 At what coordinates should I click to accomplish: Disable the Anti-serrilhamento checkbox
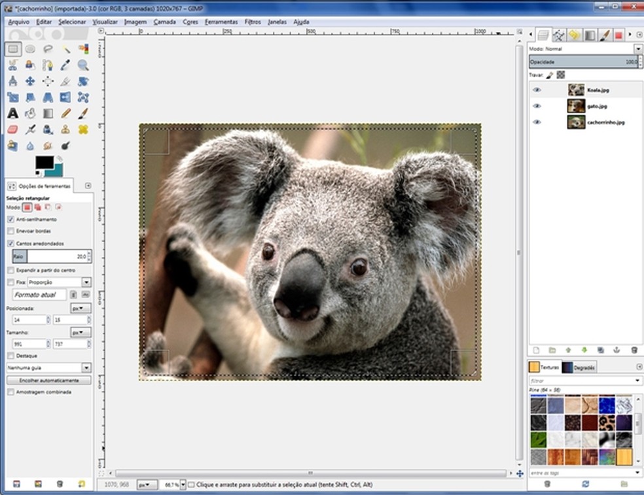[x=10, y=220]
